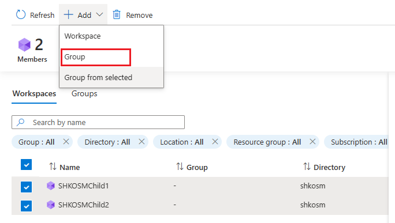Choose Group from selected option
The height and width of the screenshot is (223, 395).
(x=111, y=77)
